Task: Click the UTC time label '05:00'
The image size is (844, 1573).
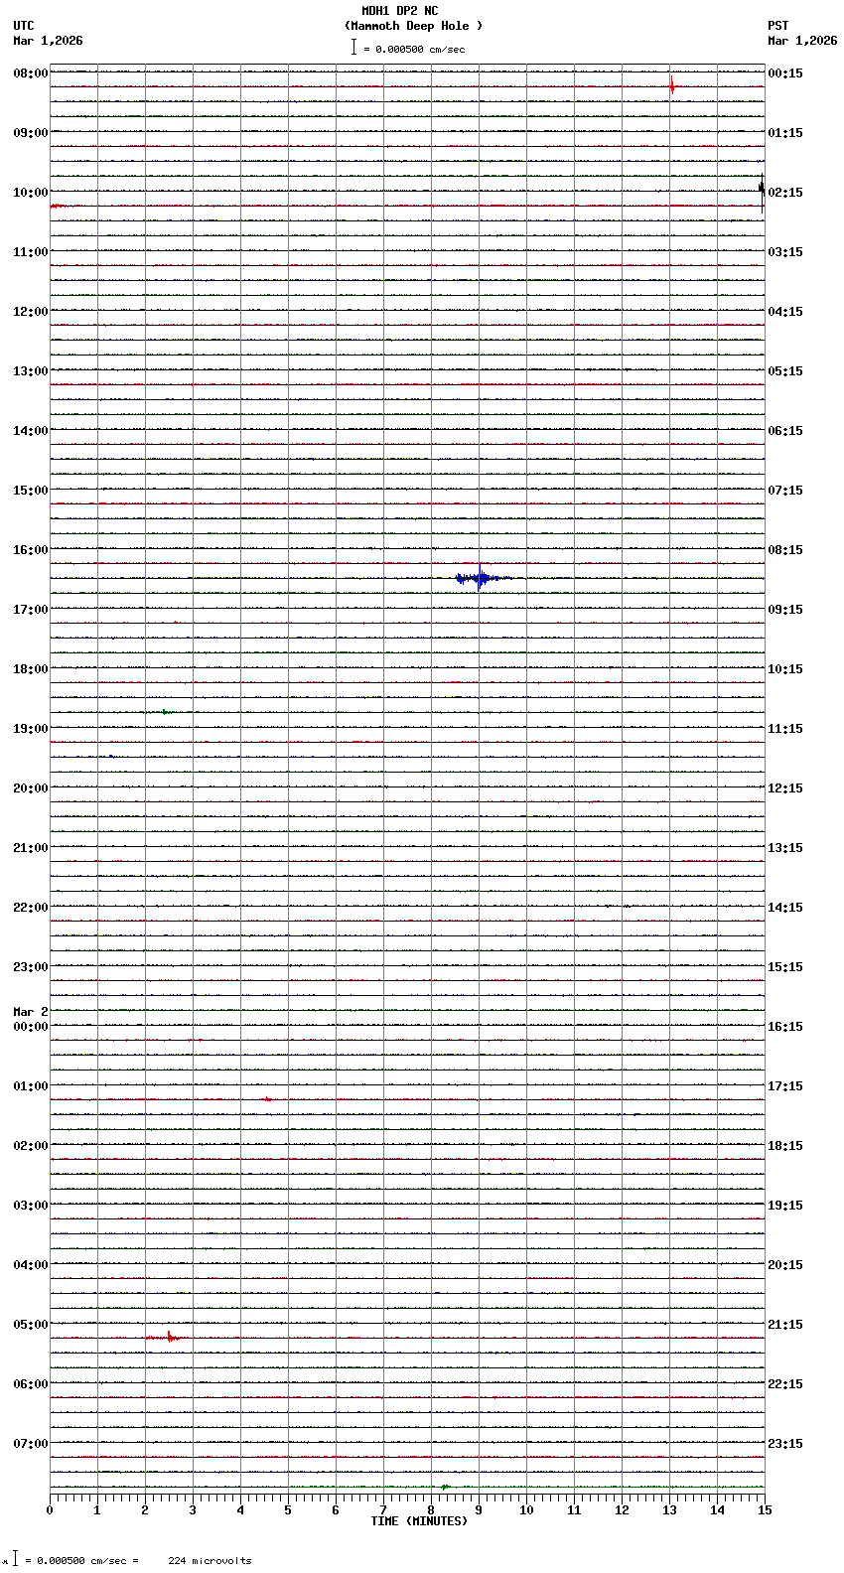Action: [x=31, y=1325]
